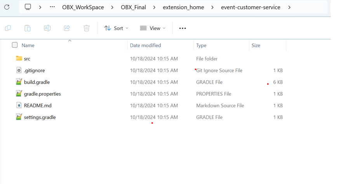Click the Share toolbar icon

(67, 28)
